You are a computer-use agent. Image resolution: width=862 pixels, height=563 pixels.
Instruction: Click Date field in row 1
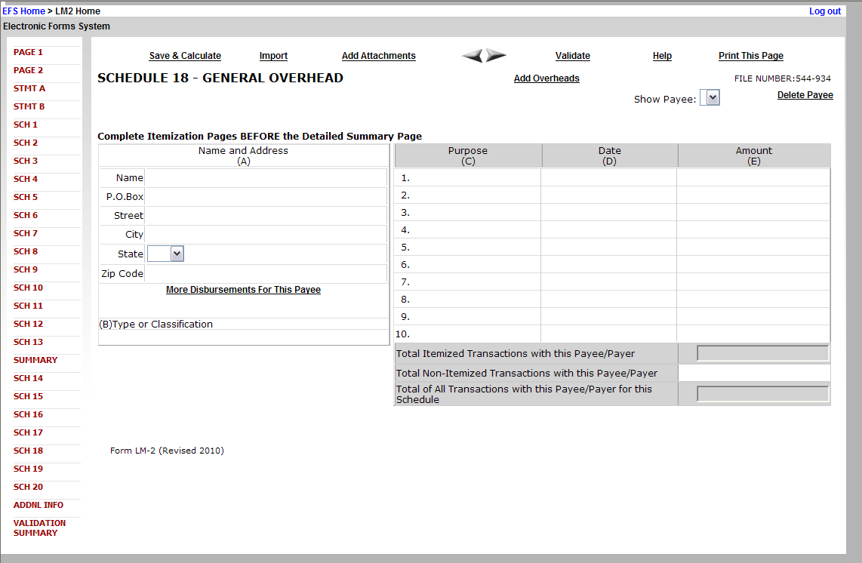[608, 177]
